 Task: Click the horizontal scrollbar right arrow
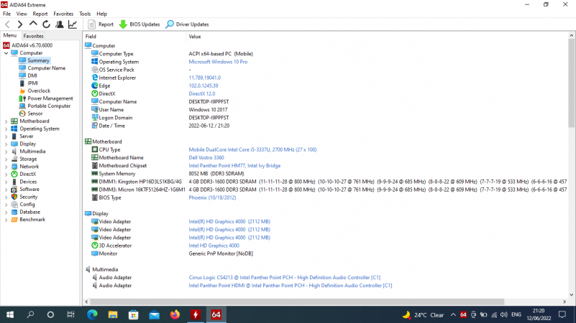[x=564, y=301]
